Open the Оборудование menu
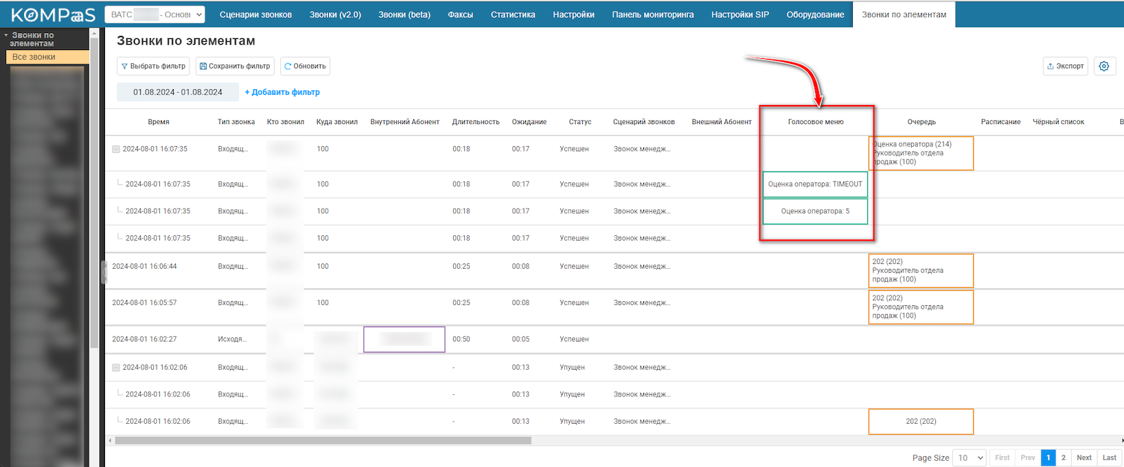1124x467 pixels. (x=815, y=14)
